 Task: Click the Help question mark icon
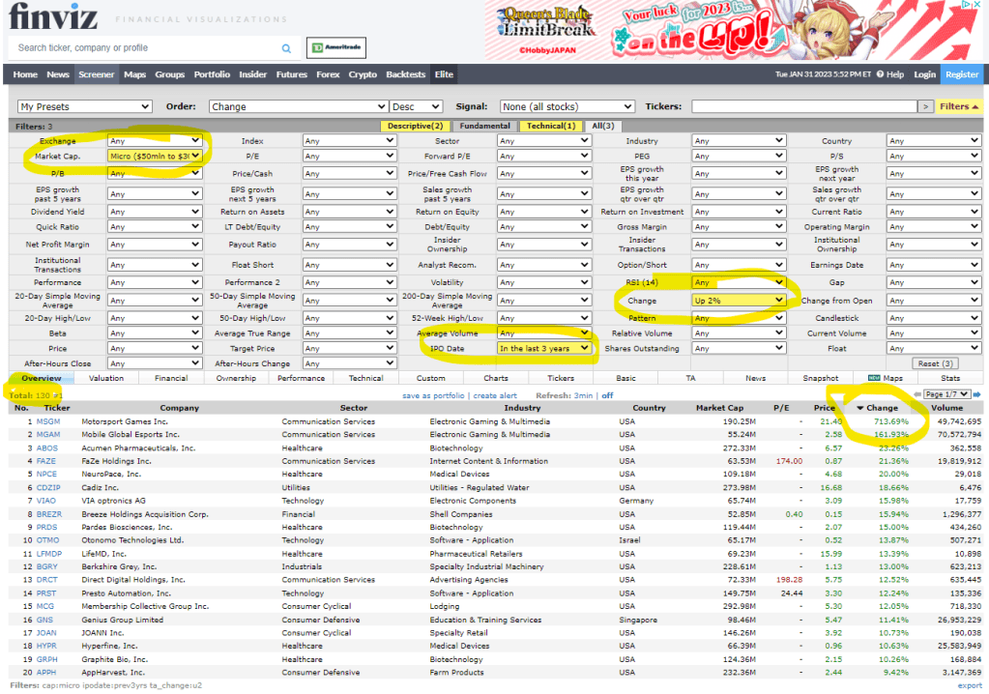click(881, 74)
